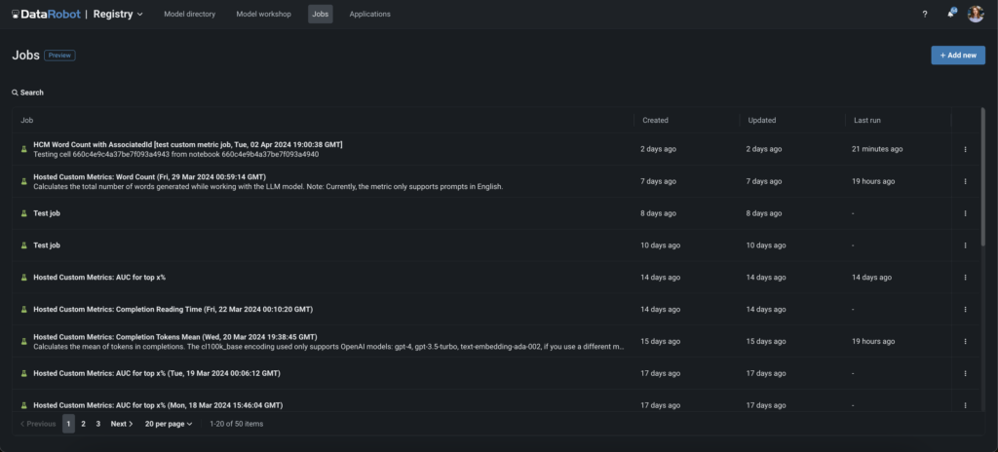Open actions menu for Completion Reading Time job
Viewport: 998px width, 452px height.
[x=965, y=310]
